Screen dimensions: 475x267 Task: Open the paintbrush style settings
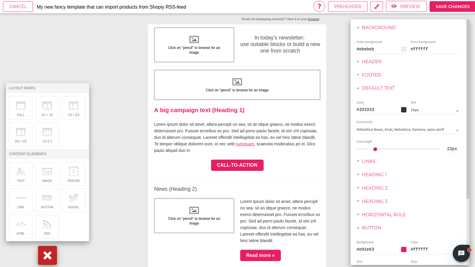click(x=376, y=6)
